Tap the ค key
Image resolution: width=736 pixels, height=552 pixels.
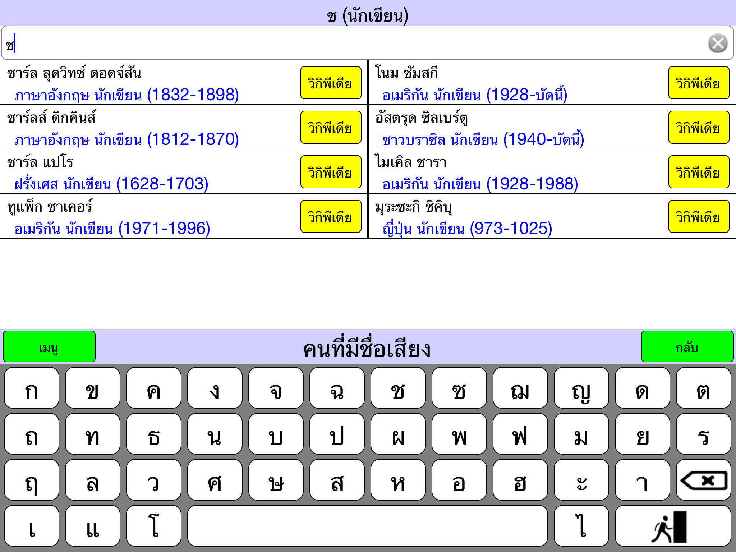coord(154,388)
